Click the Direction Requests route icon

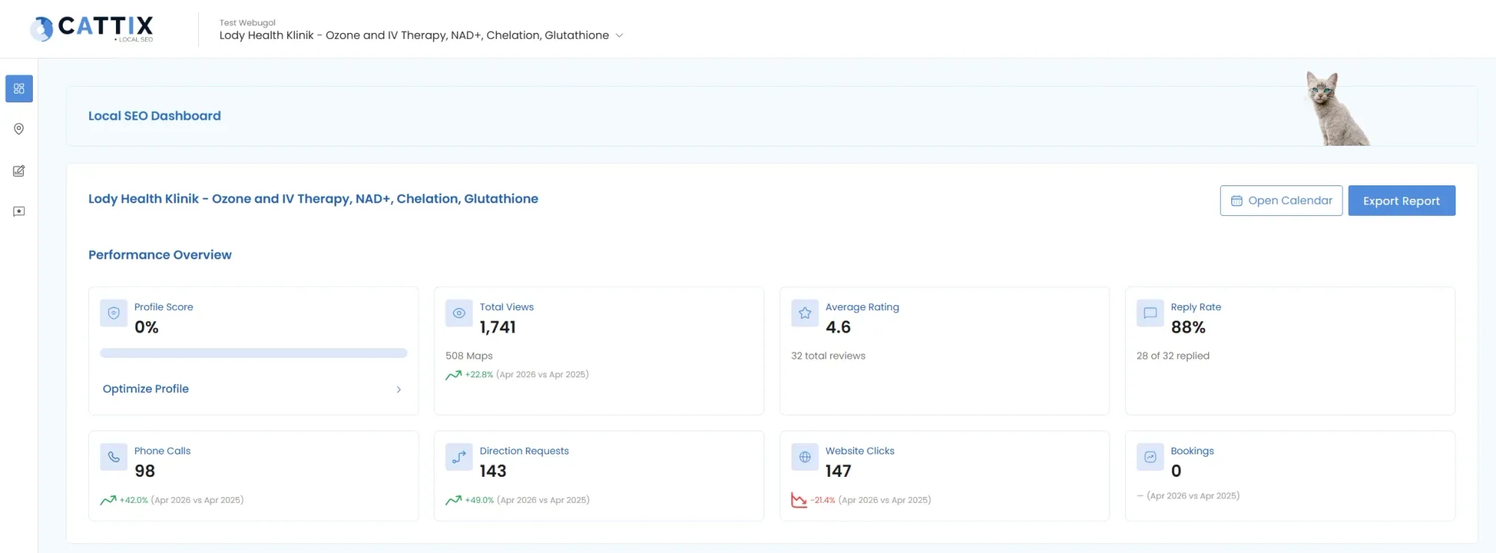coord(459,457)
